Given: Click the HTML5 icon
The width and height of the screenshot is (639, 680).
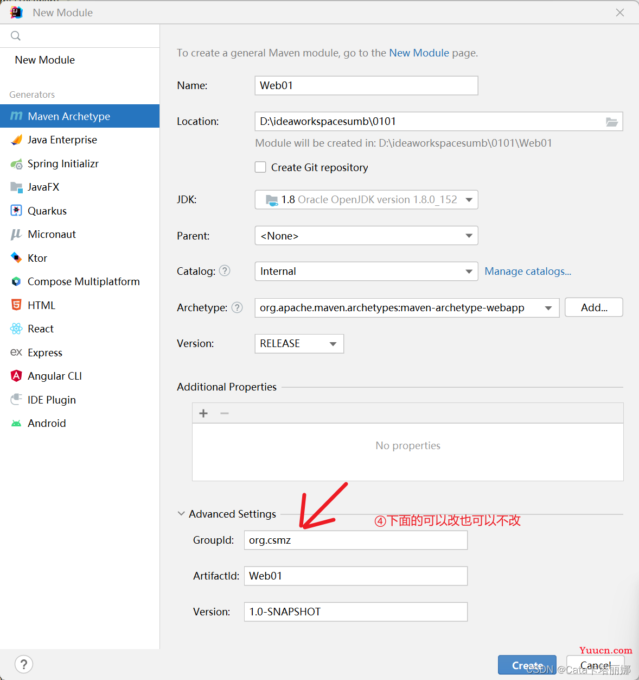Looking at the screenshot, I should 16,305.
